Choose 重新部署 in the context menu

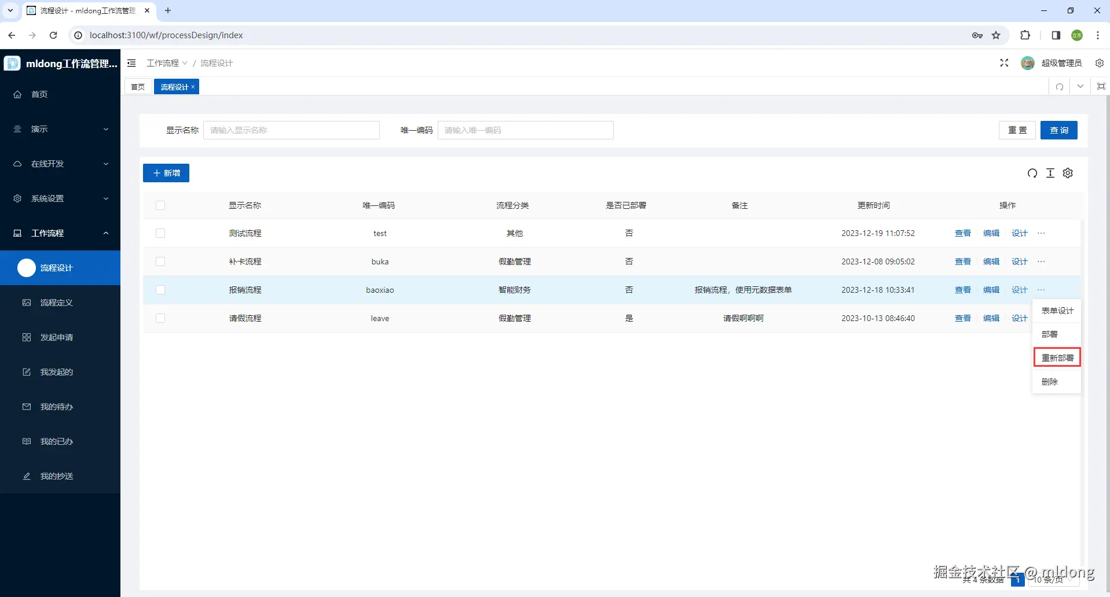pyautogui.click(x=1057, y=358)
